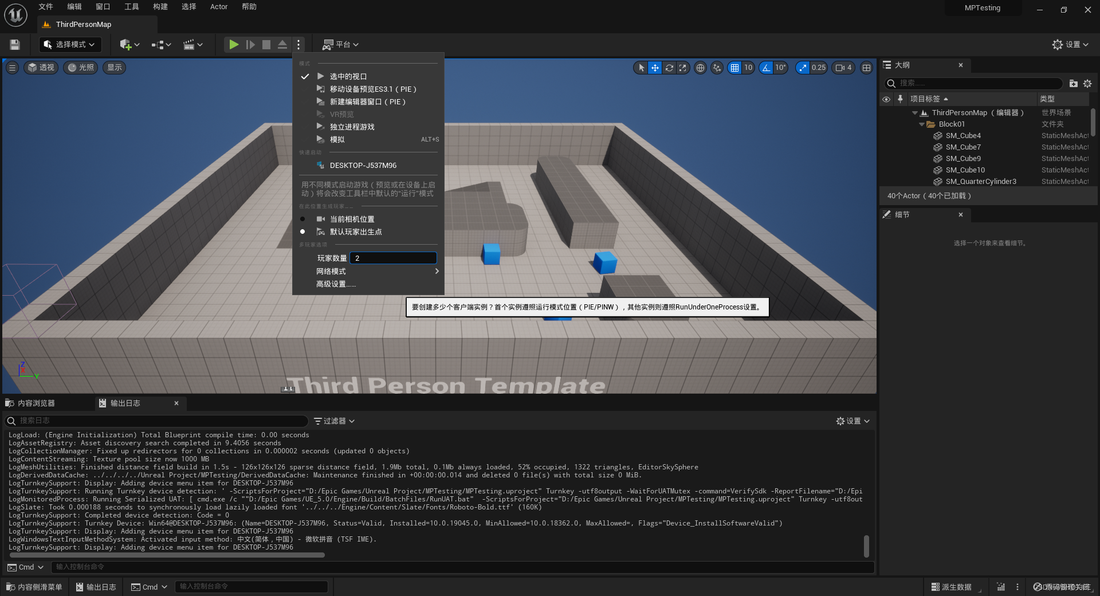
Task: Click the green Play button
Action: (x=234, y=45)
